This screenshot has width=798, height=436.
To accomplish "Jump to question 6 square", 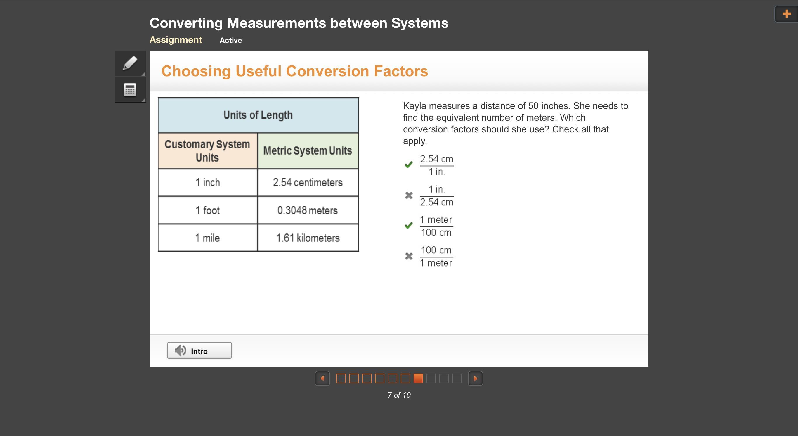I will pyautogui.click(x=405, y=378).
